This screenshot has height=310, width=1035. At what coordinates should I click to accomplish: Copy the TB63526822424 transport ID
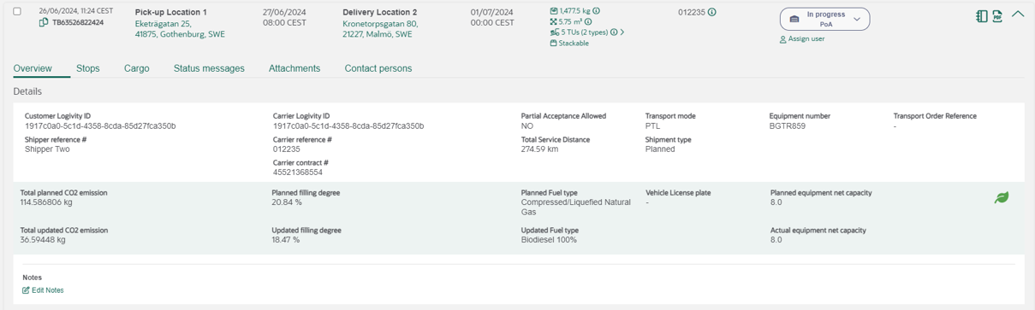44,22
